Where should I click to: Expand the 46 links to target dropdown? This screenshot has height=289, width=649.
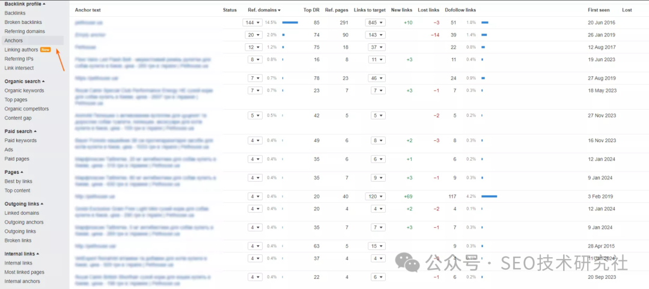376,78
